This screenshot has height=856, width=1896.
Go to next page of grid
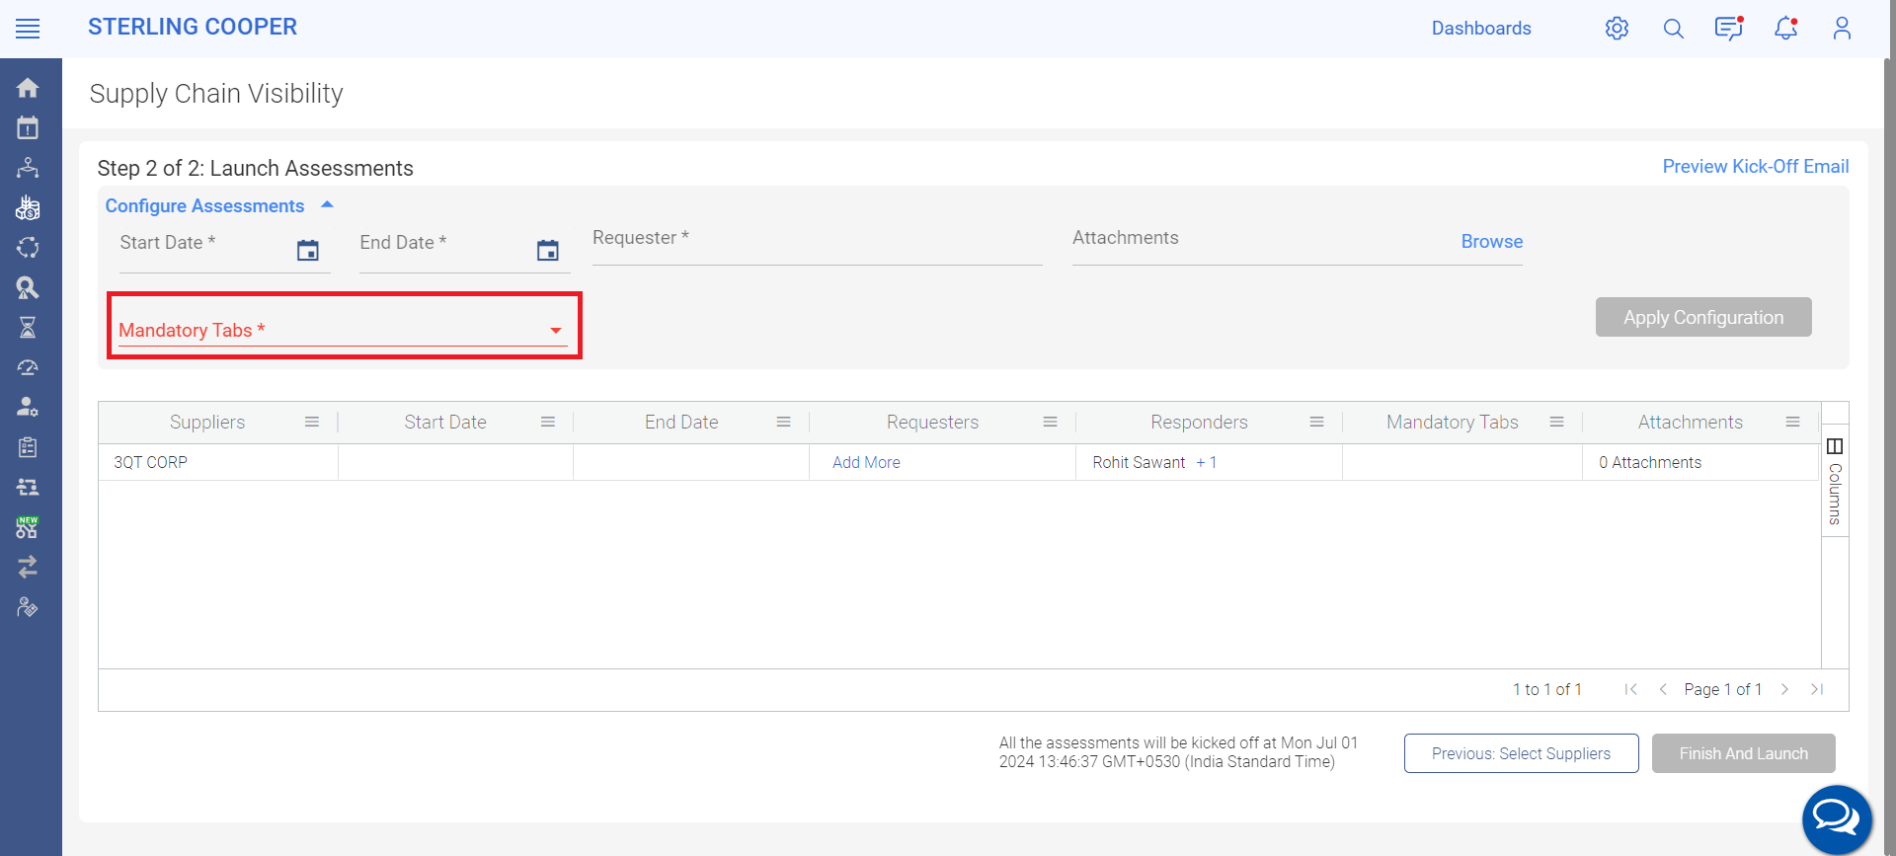coord(1784,689)
